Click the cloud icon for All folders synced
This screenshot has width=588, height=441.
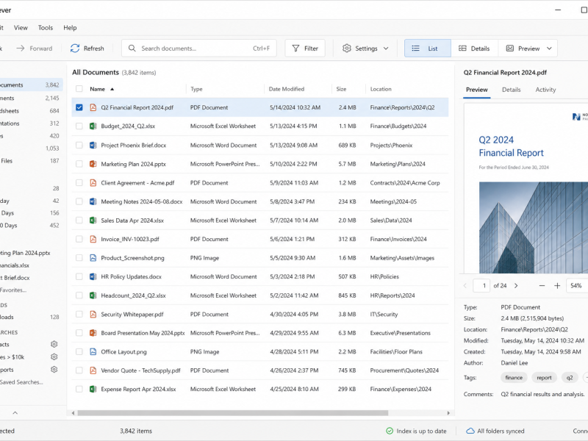[470, 431]
